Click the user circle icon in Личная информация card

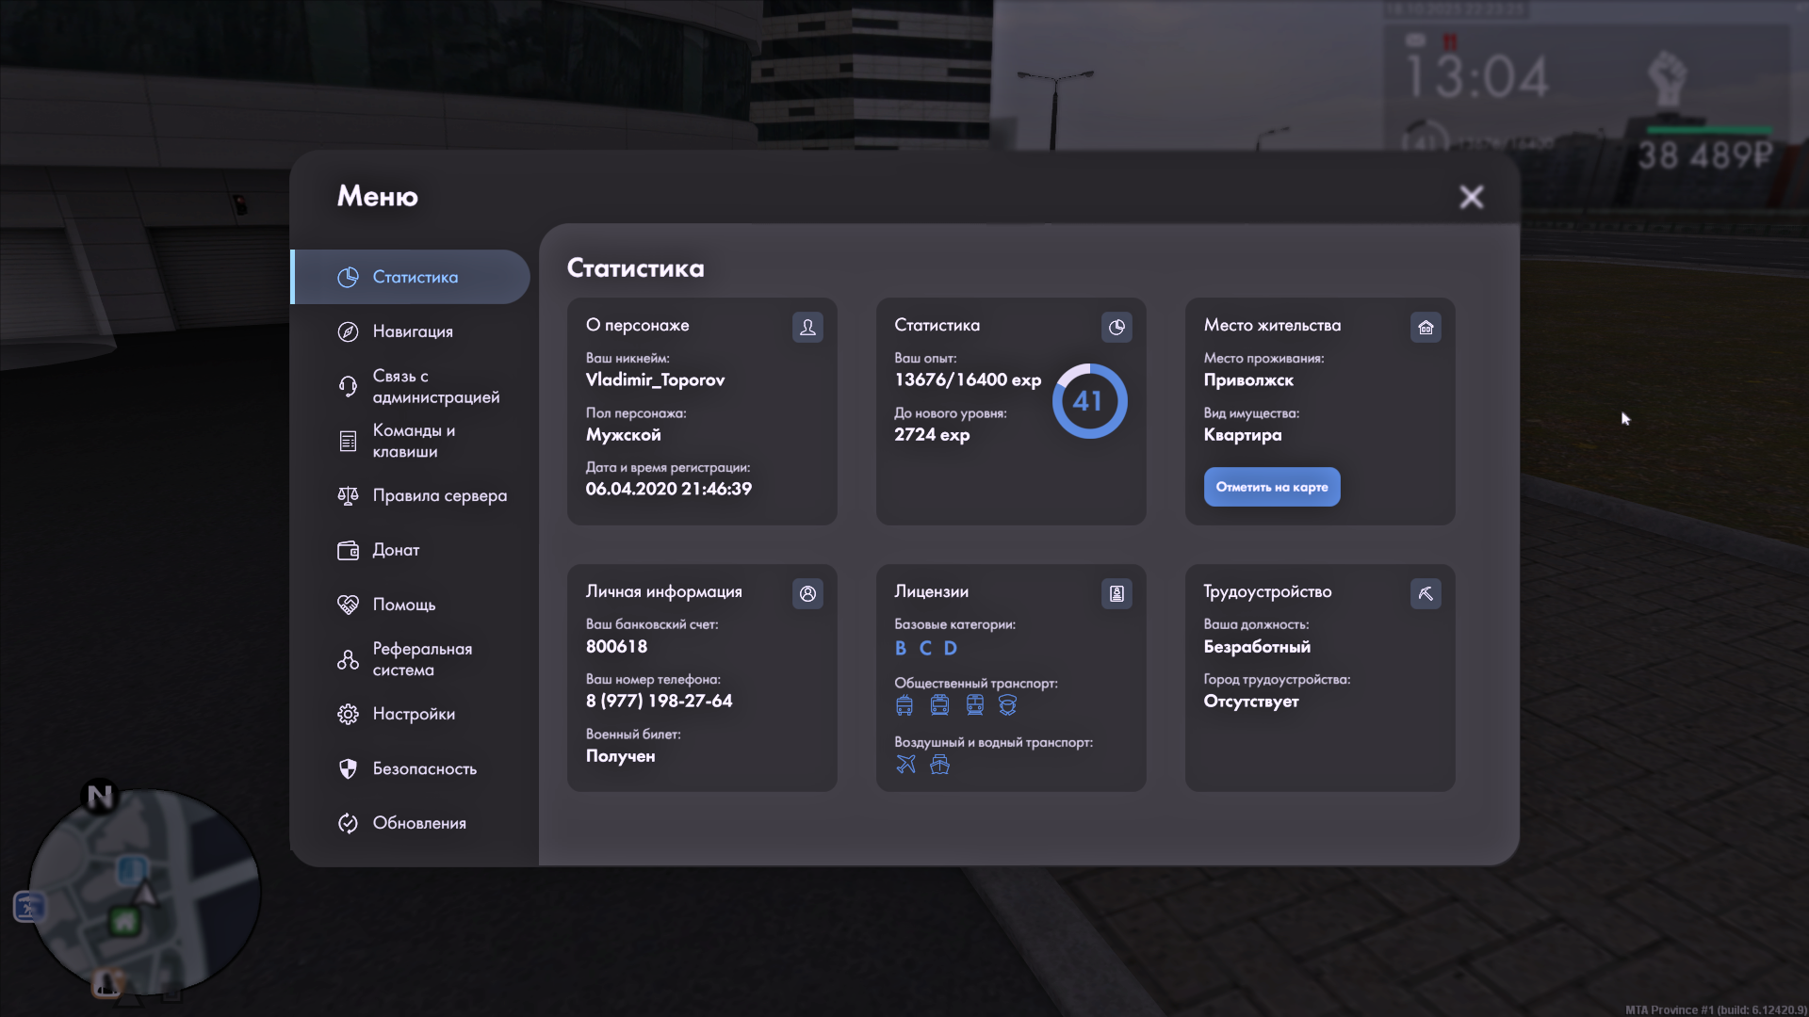[807, 593]
